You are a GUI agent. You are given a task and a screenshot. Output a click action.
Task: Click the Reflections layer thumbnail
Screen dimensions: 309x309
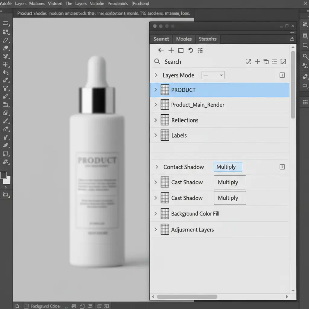(x=165, y=120)
